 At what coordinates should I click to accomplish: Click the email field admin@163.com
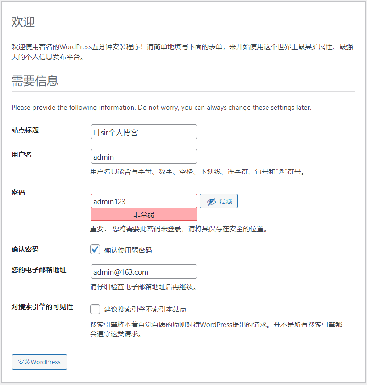click(144, 272)
